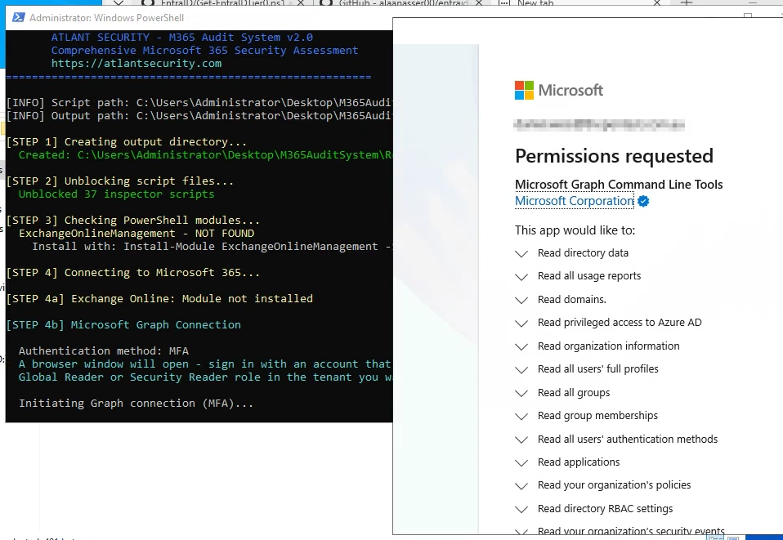This screenshot has width=783, height=540.
Task: Click 'Unblocked 37 inspector scripts' output line
Action: 116,194
